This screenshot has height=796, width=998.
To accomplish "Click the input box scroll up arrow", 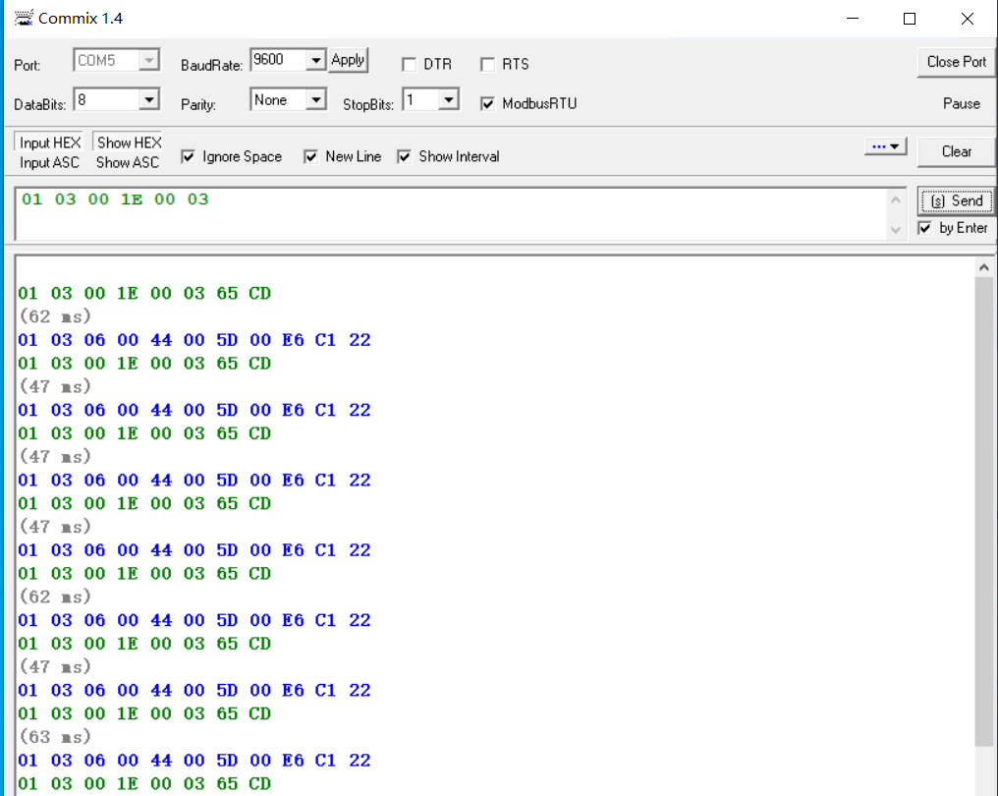I will [x=895, y=201].
